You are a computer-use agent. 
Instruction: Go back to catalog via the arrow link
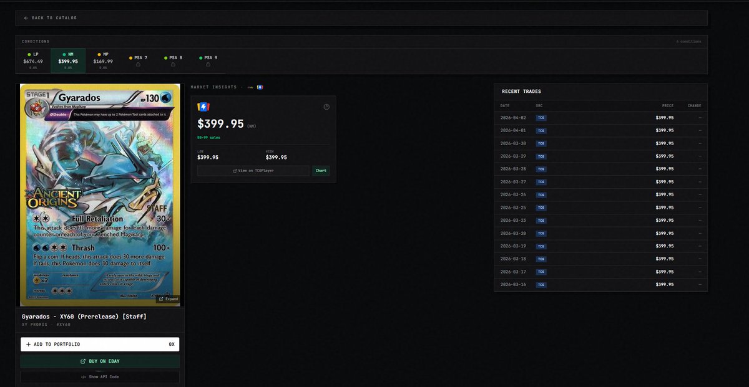click(x=50, y=18)
